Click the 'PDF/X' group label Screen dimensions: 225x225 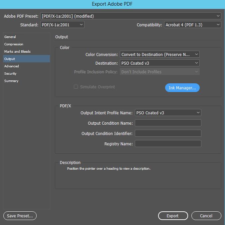coord(65,106)
